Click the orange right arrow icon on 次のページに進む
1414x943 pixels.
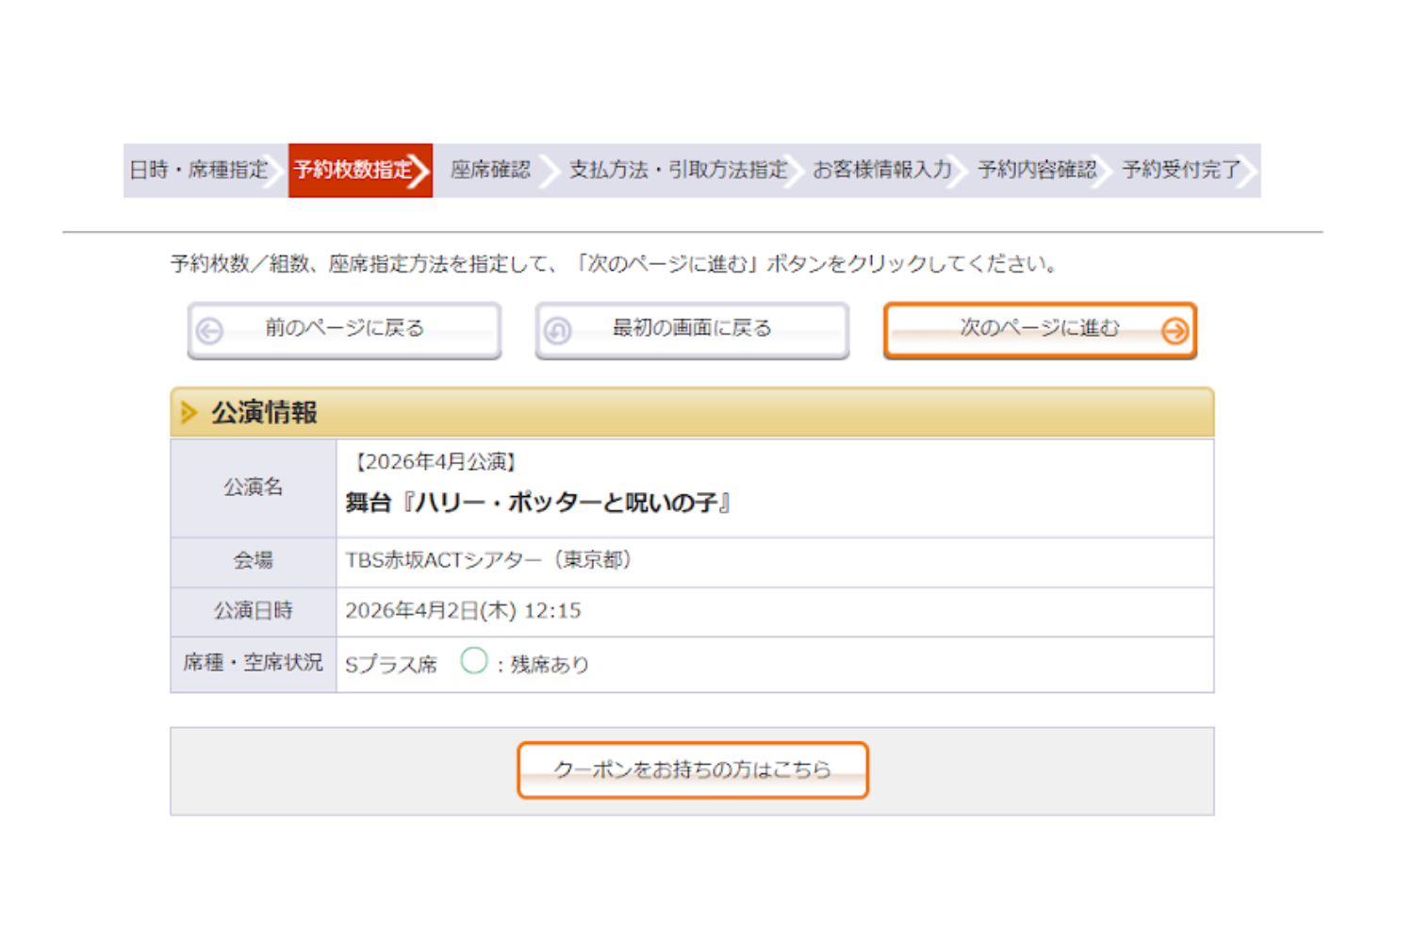click(1175, 331)
